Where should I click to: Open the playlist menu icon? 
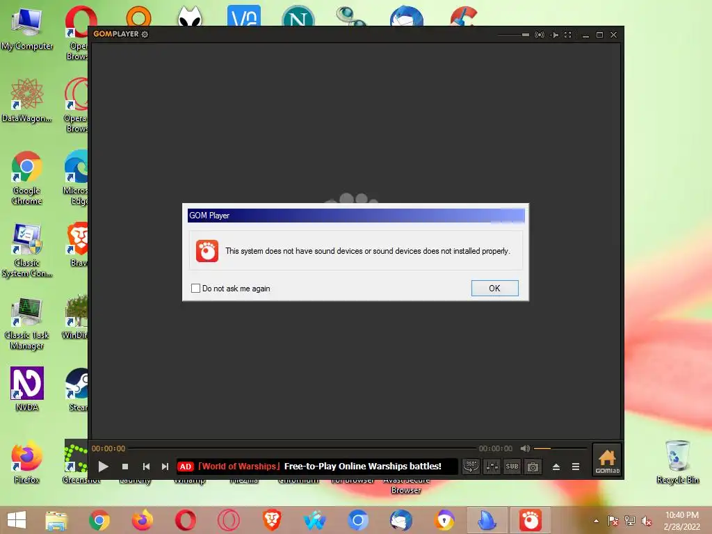tap(575, 467)
